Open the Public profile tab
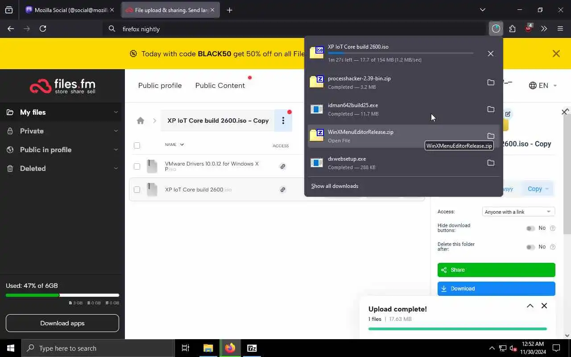The height and width of the screenshot is (357, 571). pyautogui.click(x=160, y=86)
